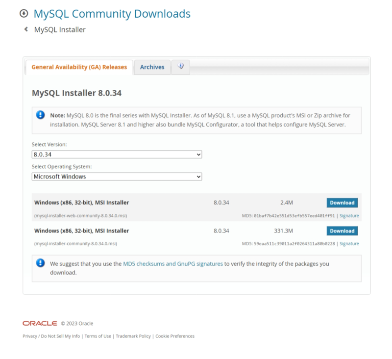Open Signature link for the web-community installer
Viewport: 392px width, 359px height.
[x=349, y=216]
